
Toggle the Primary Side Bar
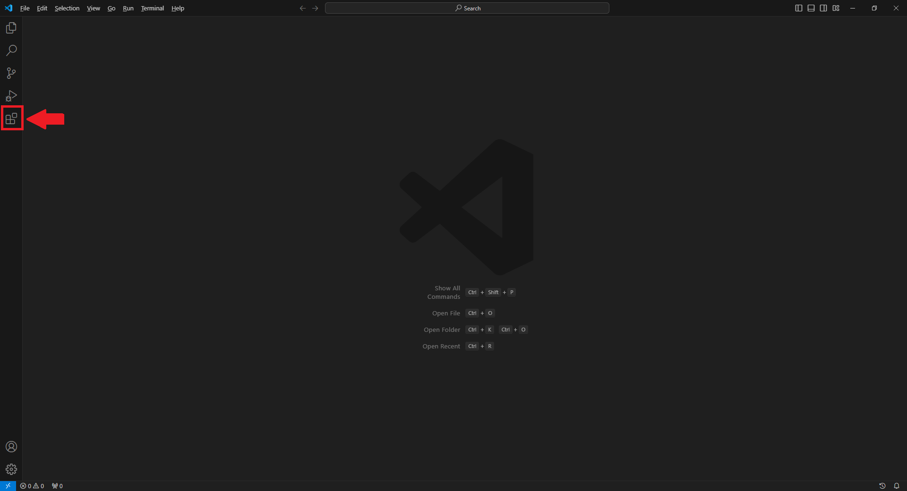coord(798,8)
